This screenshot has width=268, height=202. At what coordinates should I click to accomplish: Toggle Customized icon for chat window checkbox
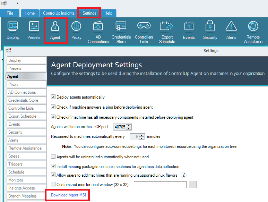53,185
